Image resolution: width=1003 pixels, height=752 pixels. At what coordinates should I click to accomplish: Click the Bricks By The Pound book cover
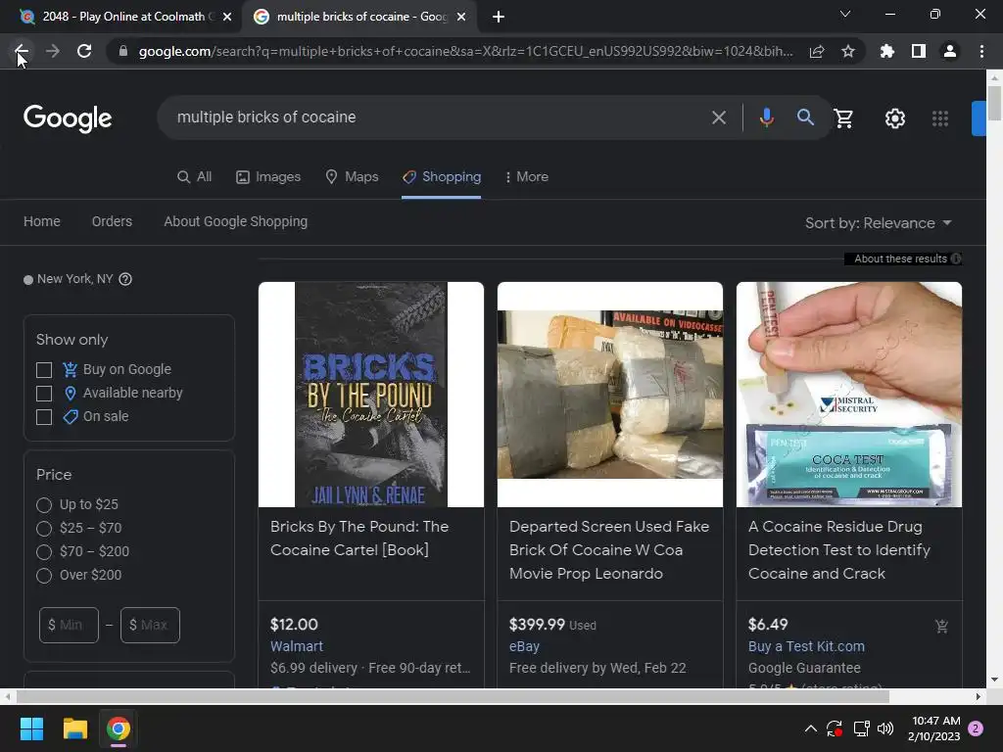(371, 395)
